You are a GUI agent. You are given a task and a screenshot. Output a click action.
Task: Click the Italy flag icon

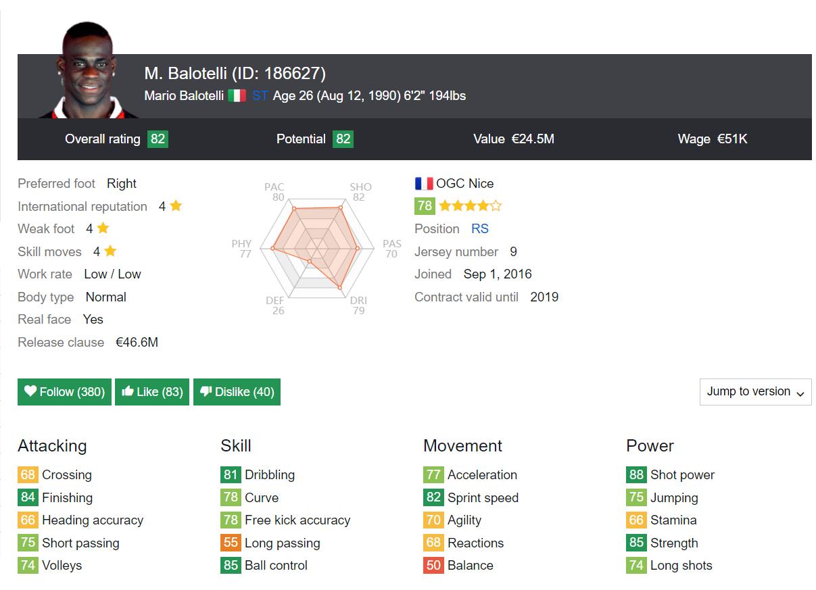click(x=237, y=96)
